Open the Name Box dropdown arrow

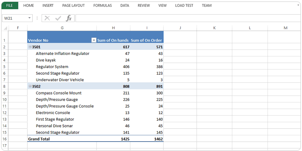point(30,18)
